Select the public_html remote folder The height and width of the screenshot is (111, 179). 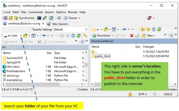pos(103,56)
